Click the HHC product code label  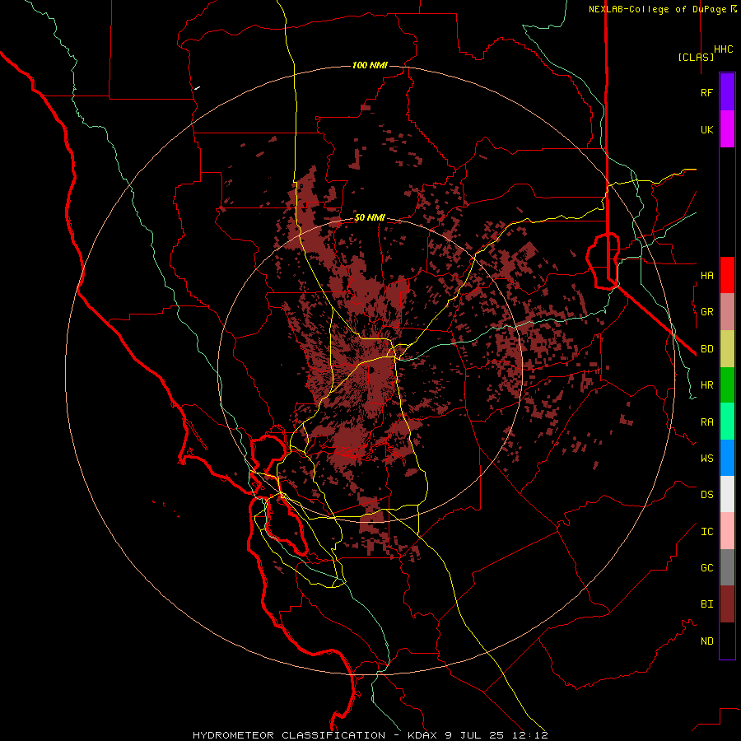coord(724,49)
